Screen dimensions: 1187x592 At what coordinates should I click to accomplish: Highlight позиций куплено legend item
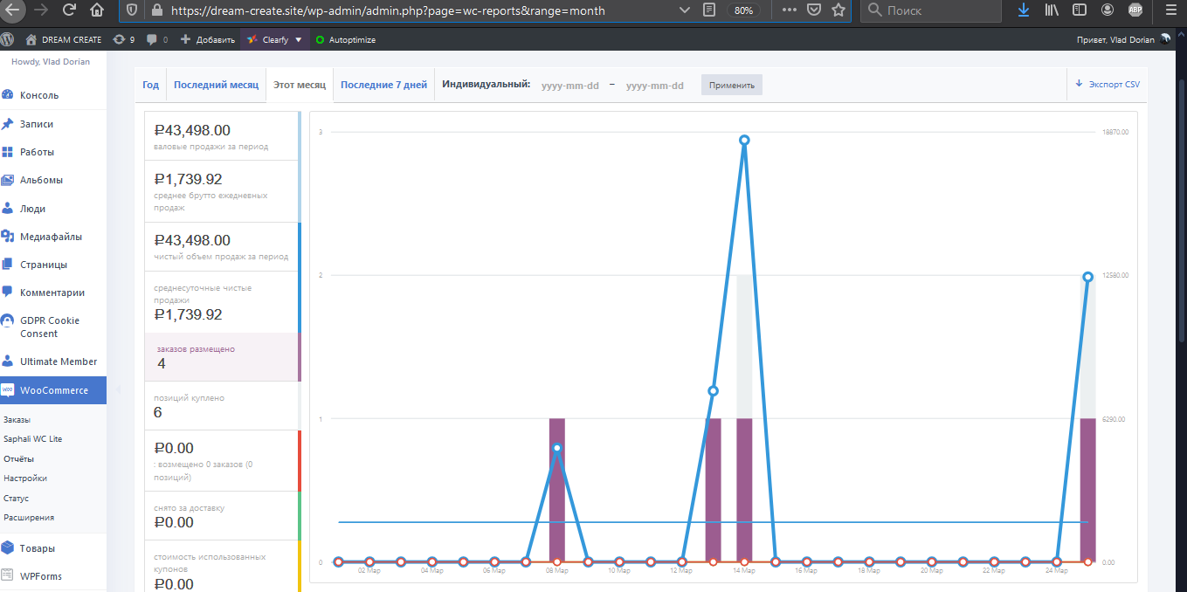click(223, 406)
